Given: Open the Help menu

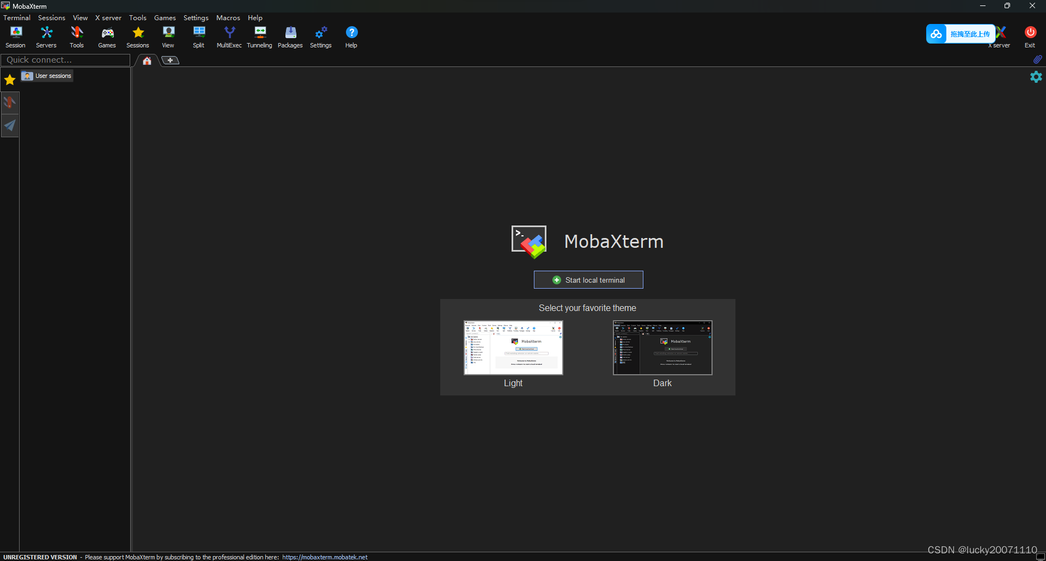Looking at the screenshot, I should tap(256, 18).
